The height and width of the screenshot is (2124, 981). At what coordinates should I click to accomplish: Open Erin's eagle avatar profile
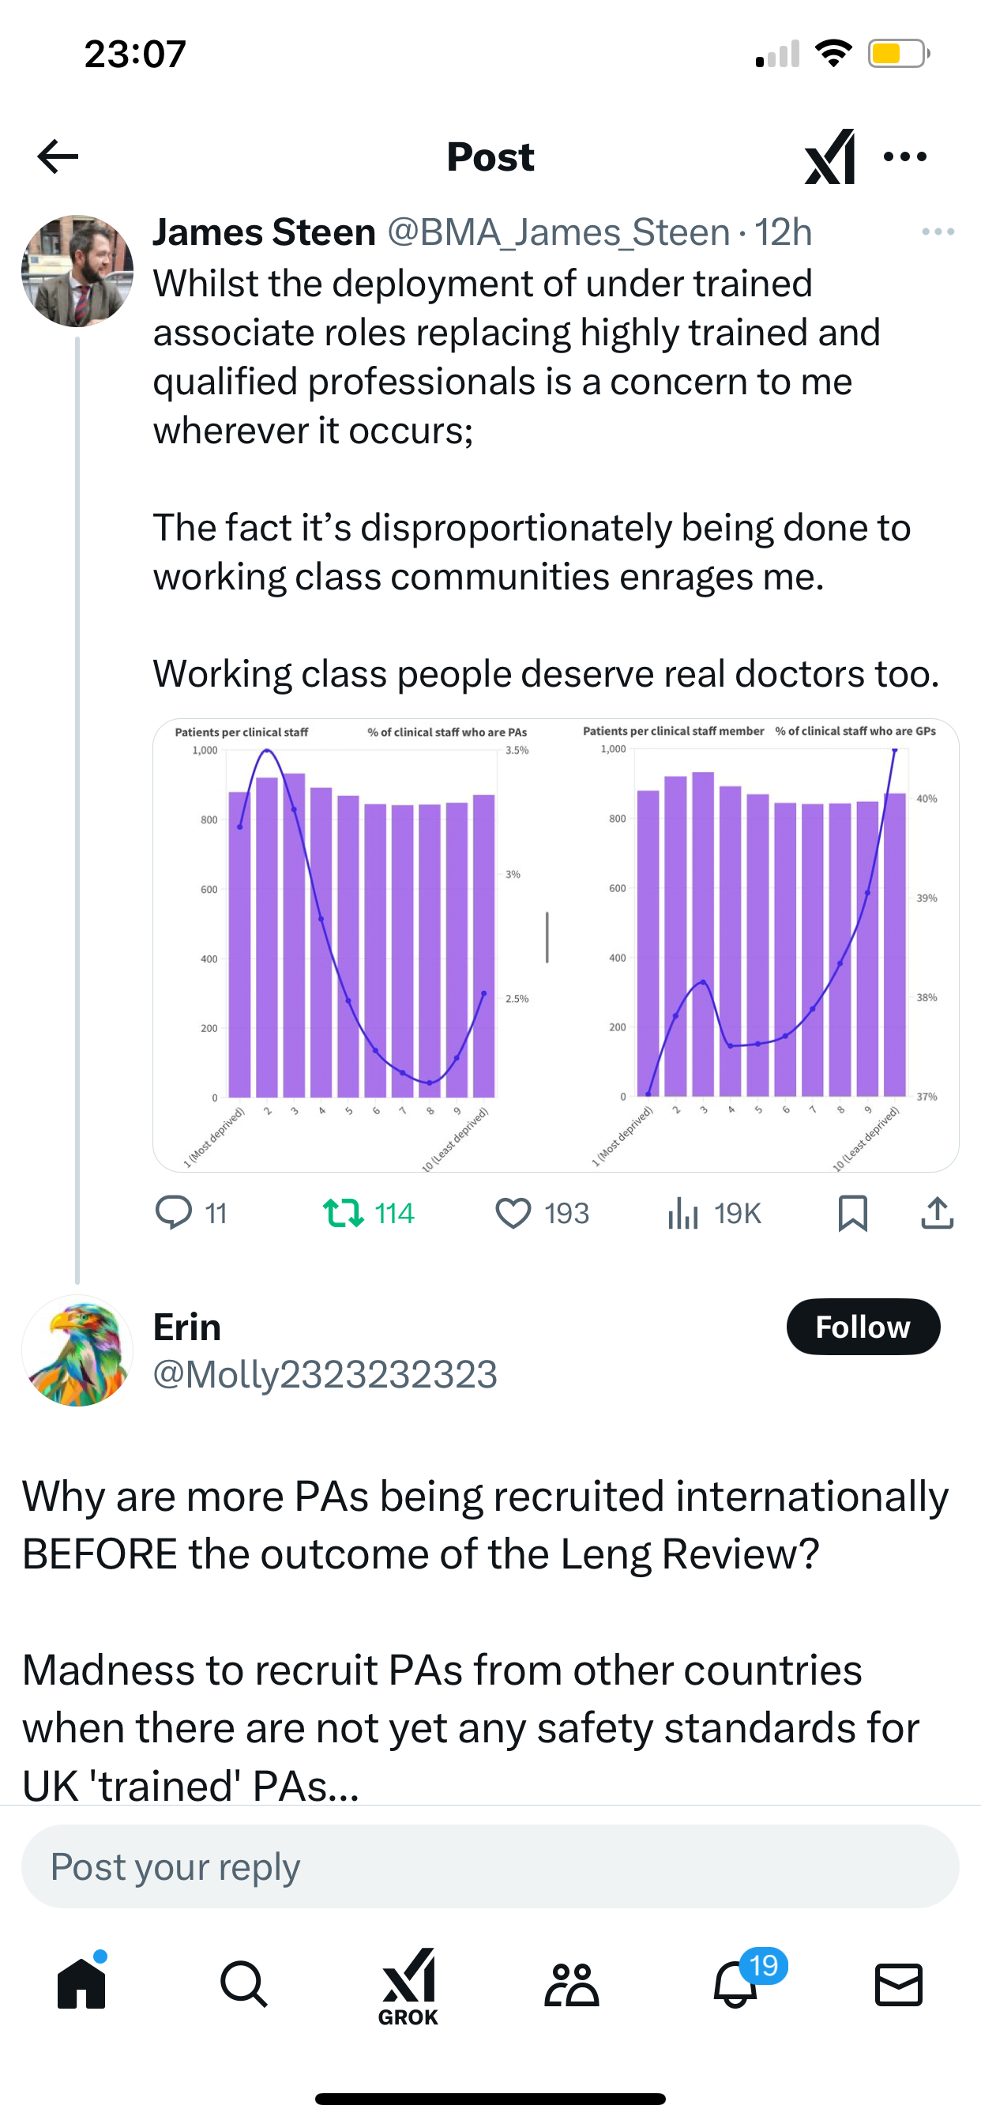[x=77, y=1350]
